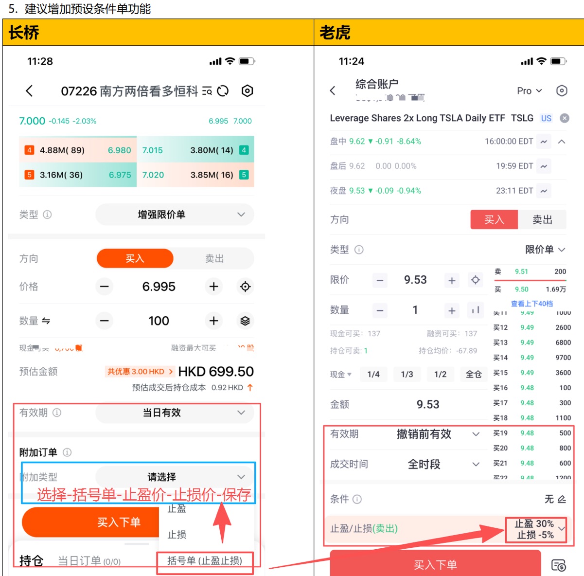This screenshot has height=576, width=584.
Task: Increase 价格 6.995 with plus button
Action: (x=213, y=287)
